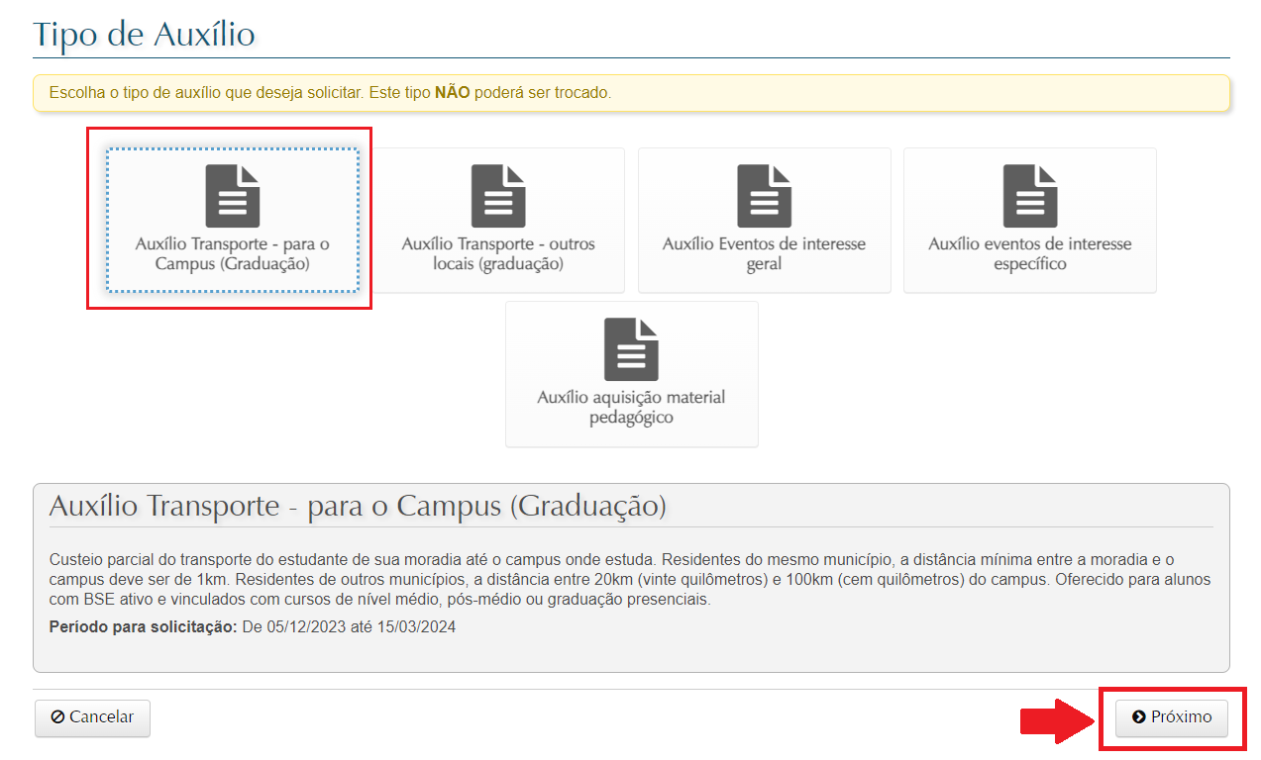The image size is (1261, 760).
Task: Click document icon for eventos de interesse específico
Action: click(x=1030, y=196)
